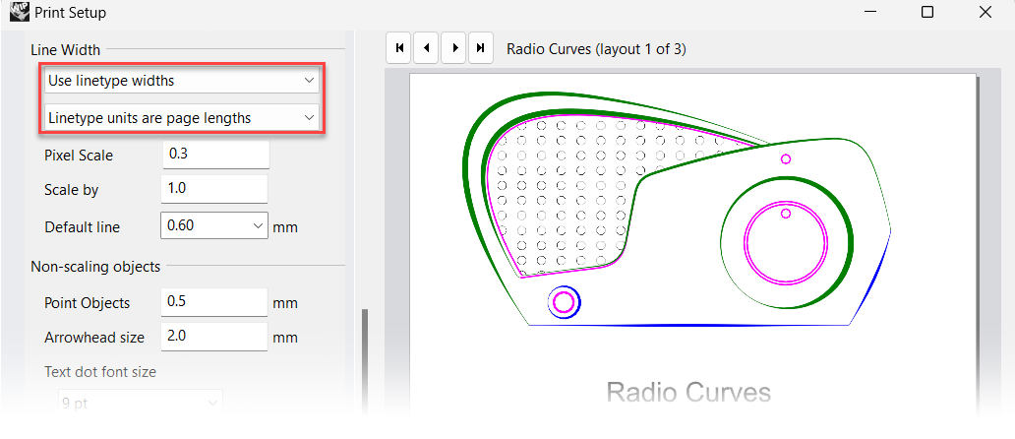The width and height of the screenshot is (1015, 439).
Task: Go to the first layout page
Action: pos(398,47)
